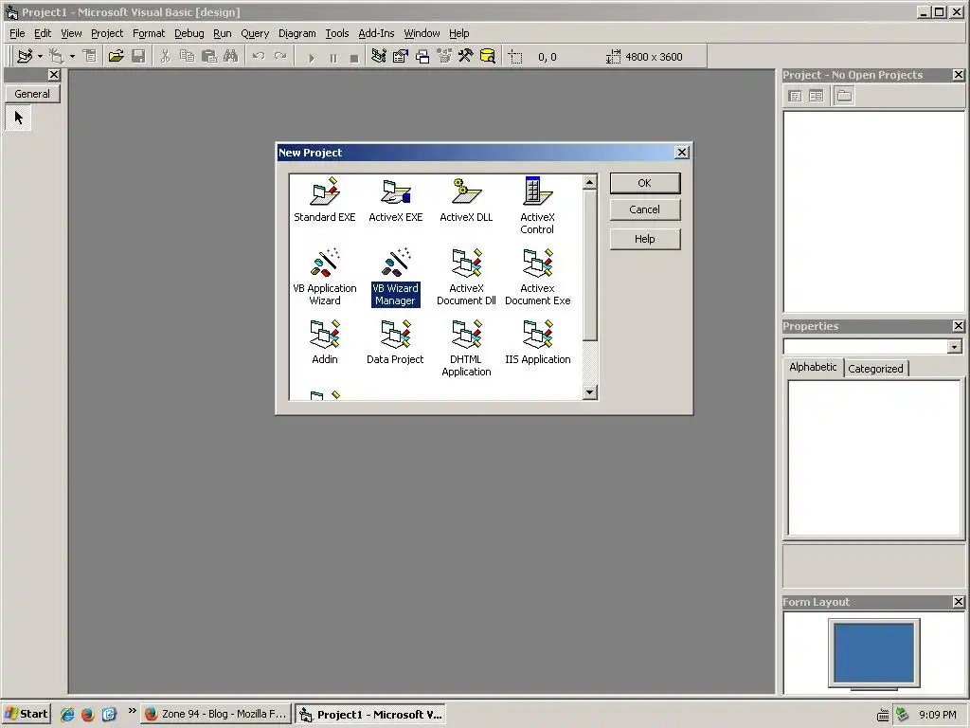
Task: Open the Project menu
Action: pos(107,33)
